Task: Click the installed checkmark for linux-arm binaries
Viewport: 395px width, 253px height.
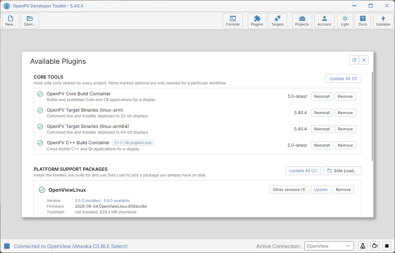Action: point(40,110)
